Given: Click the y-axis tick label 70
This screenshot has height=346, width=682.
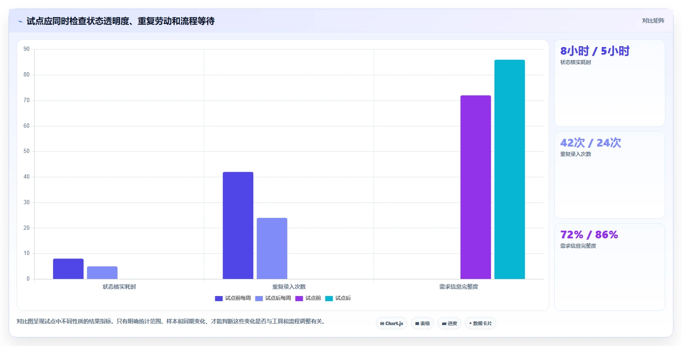Looking at the screenshot, I should pyautogui.click(x=26, y=100).
